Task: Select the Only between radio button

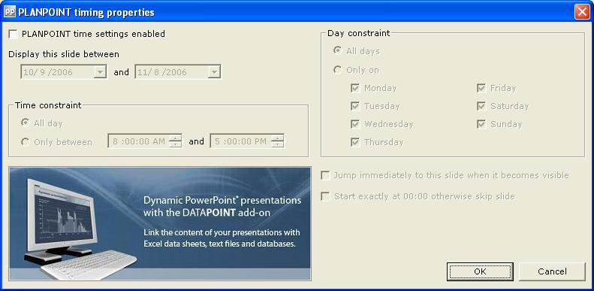Action: (x=26, y=142)
